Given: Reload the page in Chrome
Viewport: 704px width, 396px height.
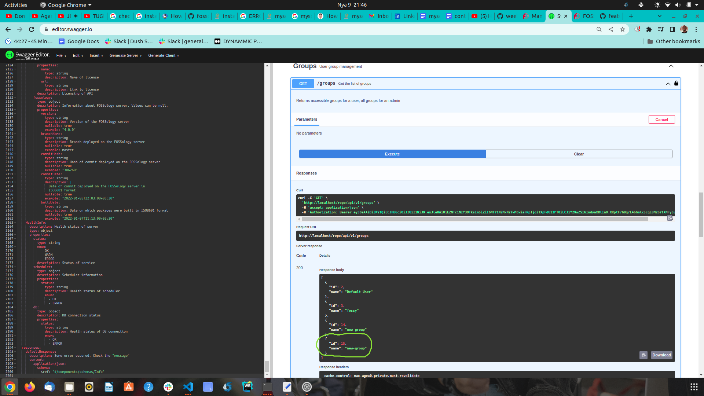Looking at the screenshot, I should pos(32,29).
